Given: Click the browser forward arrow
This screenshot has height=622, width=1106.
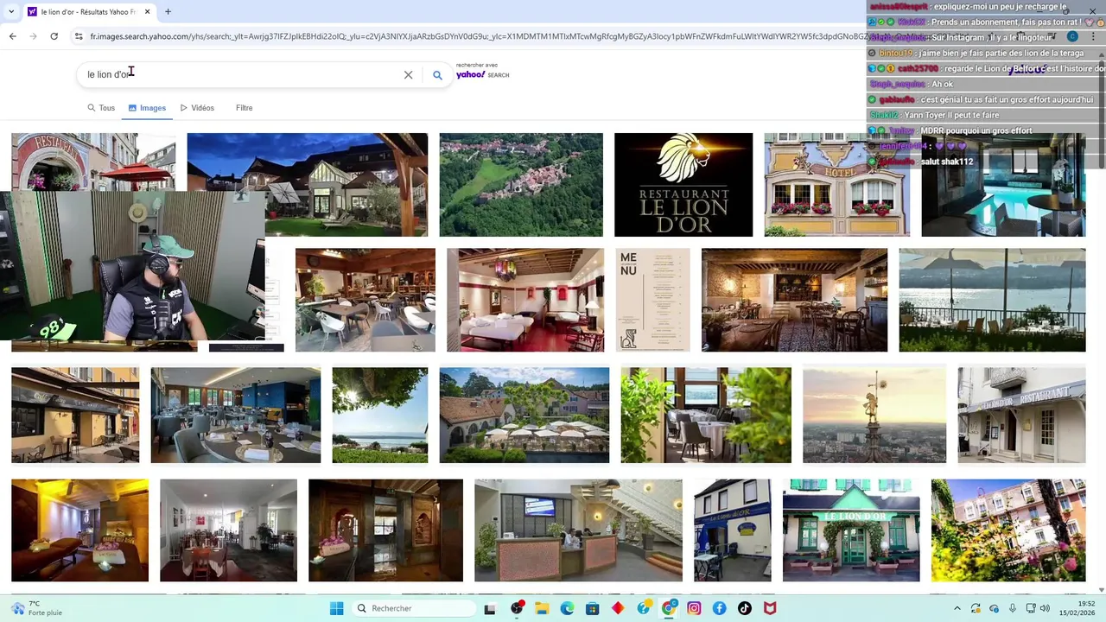Looking at the screenshot, I should click(33, 36).
